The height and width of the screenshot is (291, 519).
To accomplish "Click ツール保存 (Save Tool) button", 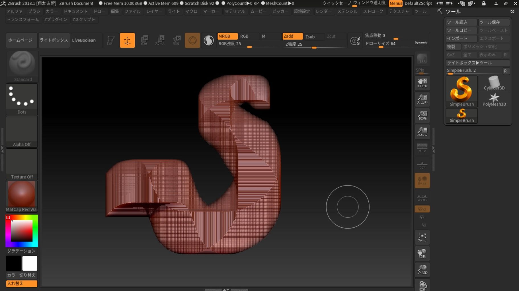I will [494, 22].
